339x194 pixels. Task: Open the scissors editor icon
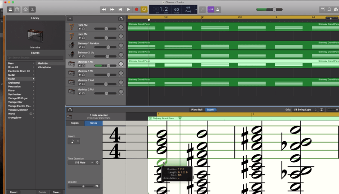click(x=32, y=9)
